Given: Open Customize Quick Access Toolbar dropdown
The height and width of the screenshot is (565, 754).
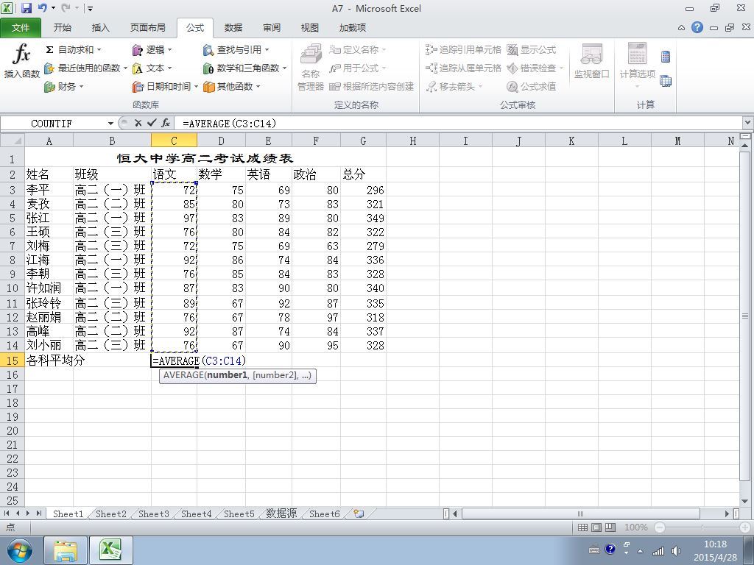Looking at the screenshot, I should 90,8.
